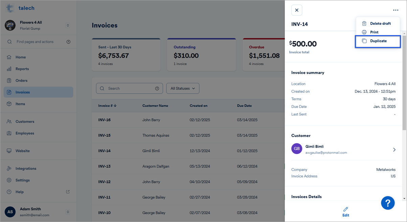The width and height of the screenshot is (407, 222).
Task: Expand the Flowers 4 All store switcher
Action: [68, 25]
